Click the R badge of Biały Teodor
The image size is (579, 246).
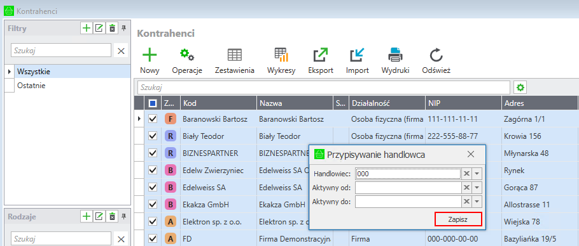(x=171, y=136)
